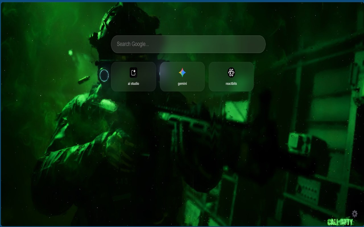Click the reactbits label text
Image resolution: width=364 pixels, height=227 pixels.
coord(231,84)
